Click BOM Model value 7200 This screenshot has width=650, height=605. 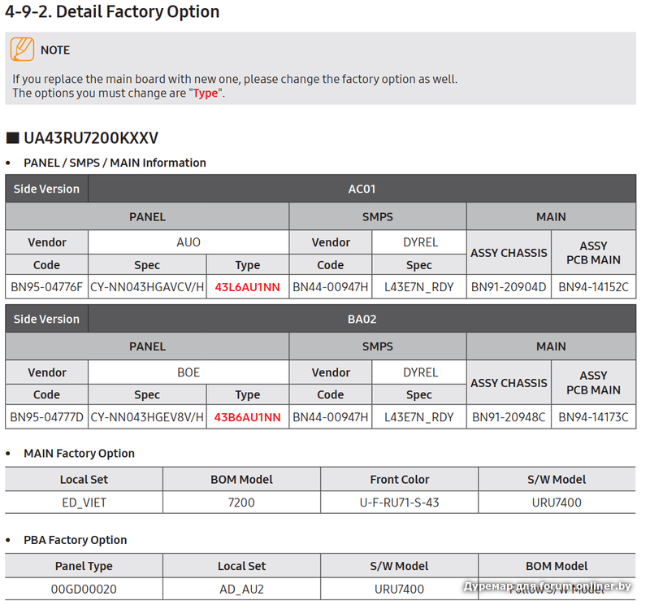241,503
